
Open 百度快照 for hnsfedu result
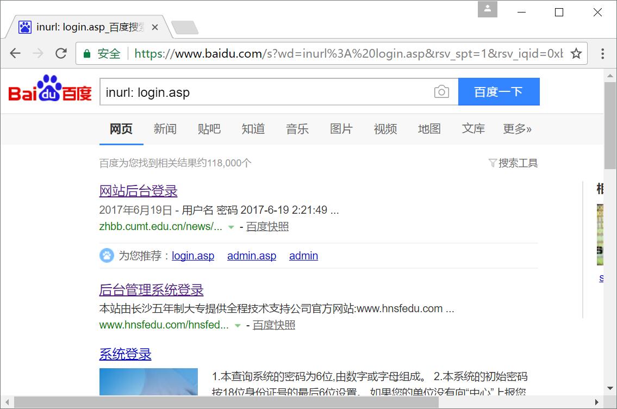point(274,325)
